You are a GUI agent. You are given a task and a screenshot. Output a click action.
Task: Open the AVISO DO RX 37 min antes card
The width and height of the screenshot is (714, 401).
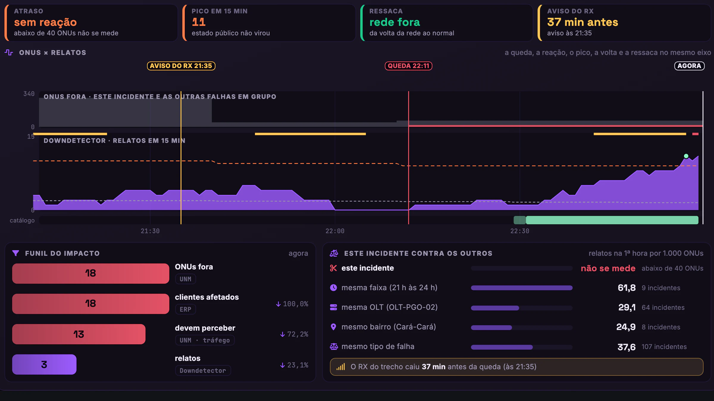(x=624, y=23)
